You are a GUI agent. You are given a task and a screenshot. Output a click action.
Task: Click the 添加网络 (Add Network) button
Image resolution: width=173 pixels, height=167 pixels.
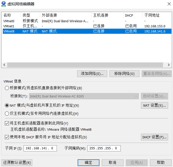click(x=92, y=74)
